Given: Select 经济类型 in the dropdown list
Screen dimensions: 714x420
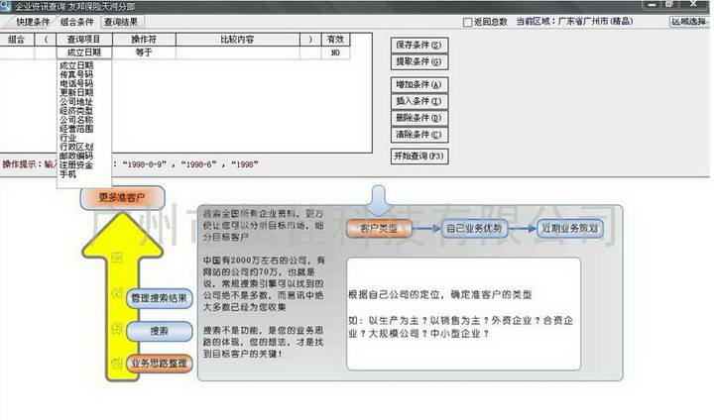Looking at the screenshot, I should pyautogui.click(x=76, y=111).
